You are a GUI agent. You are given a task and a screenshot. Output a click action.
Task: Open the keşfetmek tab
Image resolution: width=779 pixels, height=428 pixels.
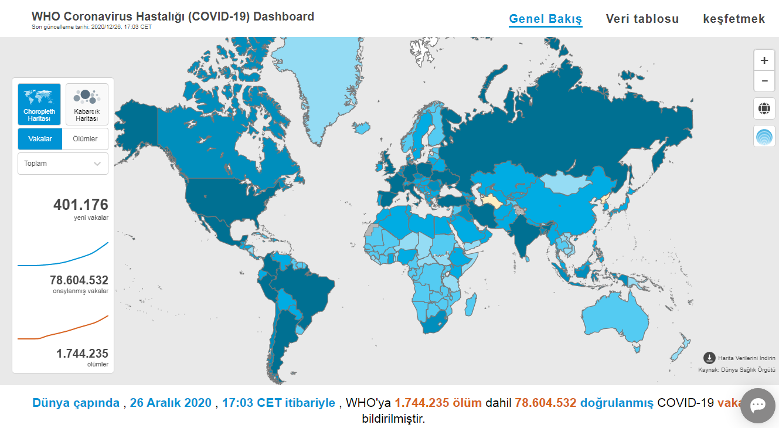(734, 19)
